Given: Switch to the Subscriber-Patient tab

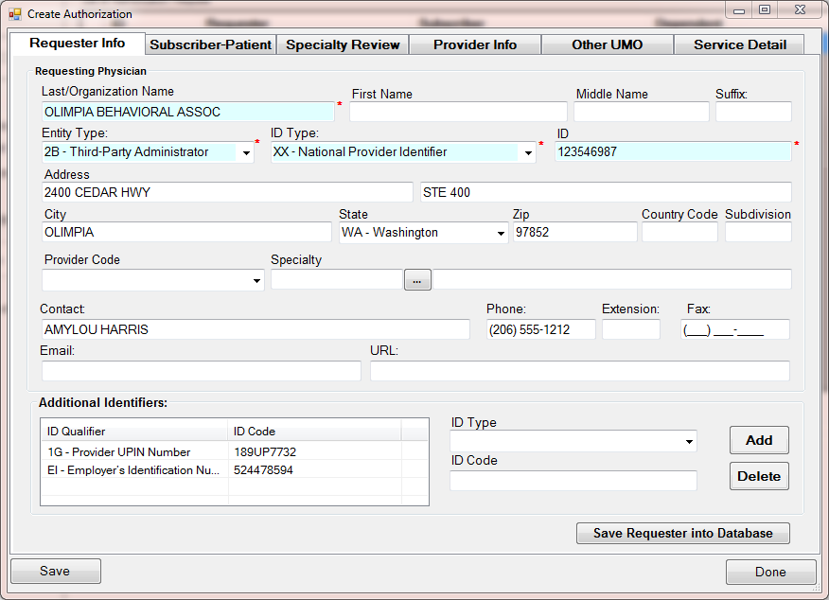Looking at the screenshot, I should [211, 44].
